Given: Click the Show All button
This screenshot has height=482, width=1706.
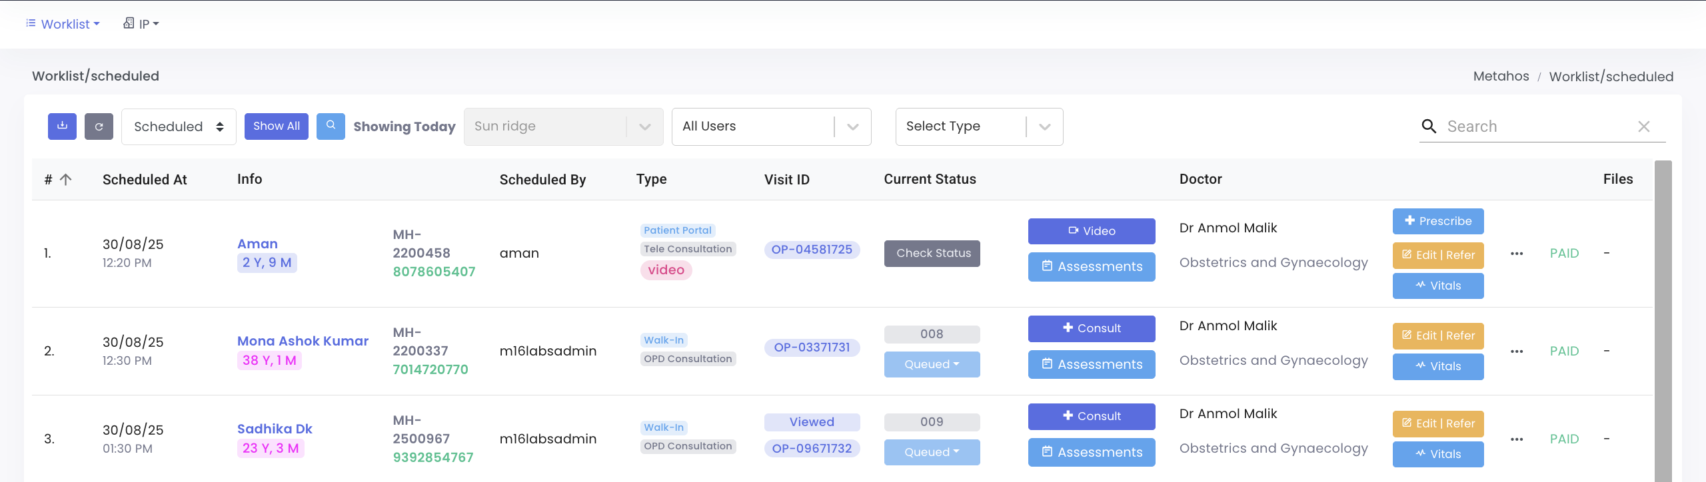Looking at the screenshot, I should (x=276, y=126).
